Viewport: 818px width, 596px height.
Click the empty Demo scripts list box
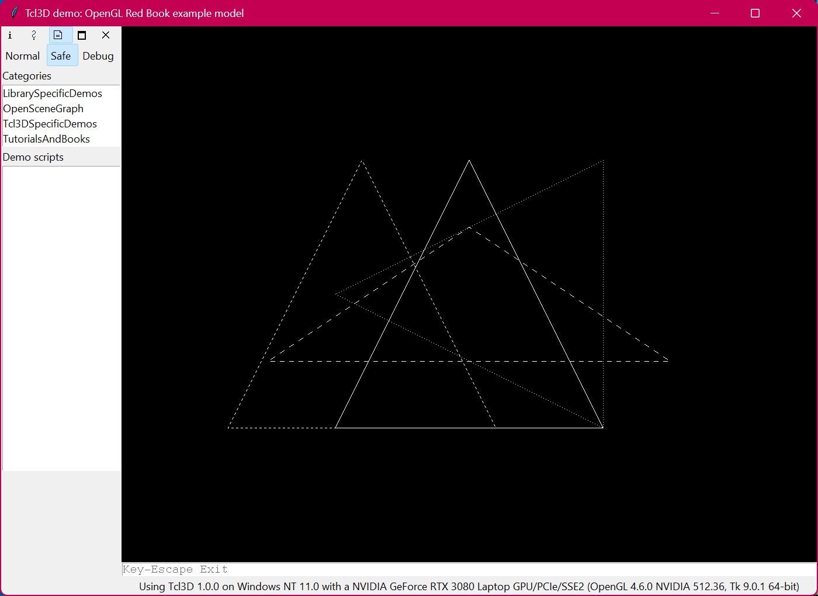[61, 318]
